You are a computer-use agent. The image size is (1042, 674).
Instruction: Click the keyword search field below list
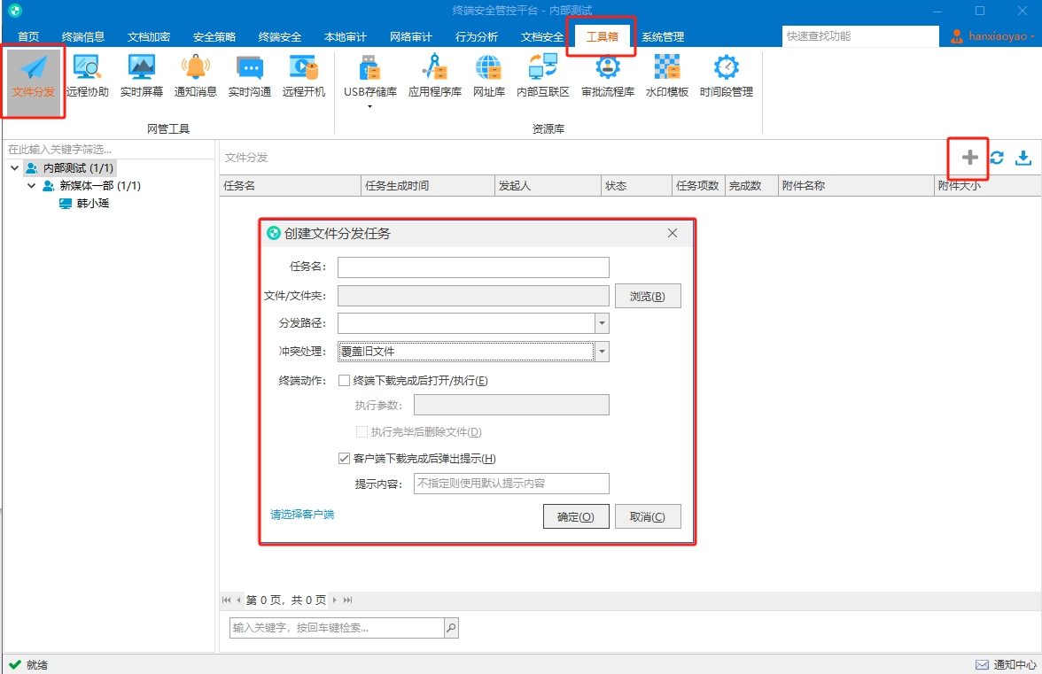pyautogui.click(x=337, y=628)
